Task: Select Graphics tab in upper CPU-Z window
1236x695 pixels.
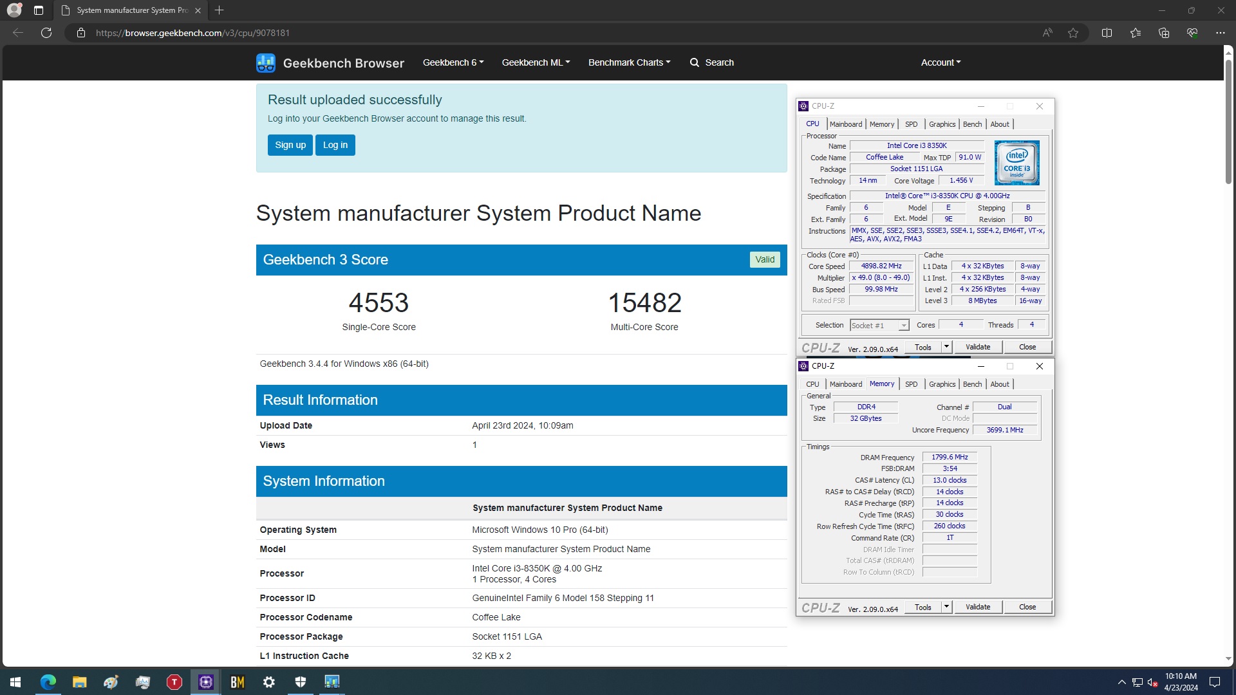Action: point(942,124)
